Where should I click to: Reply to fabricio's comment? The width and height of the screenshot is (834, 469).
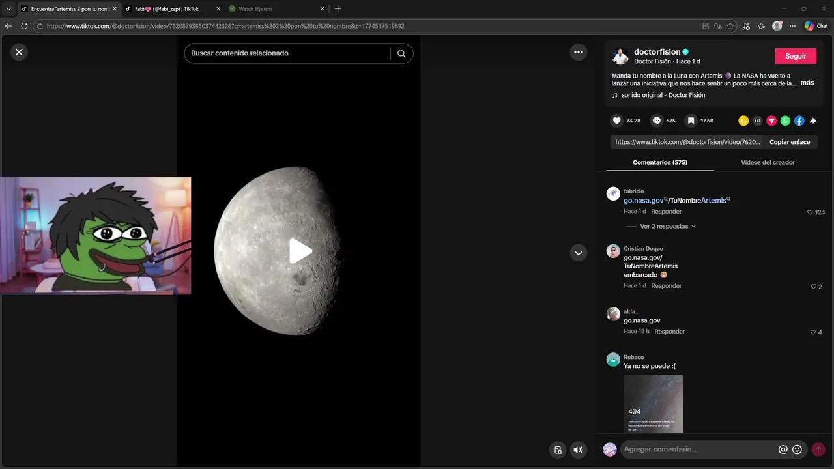(x=666, y=212)
